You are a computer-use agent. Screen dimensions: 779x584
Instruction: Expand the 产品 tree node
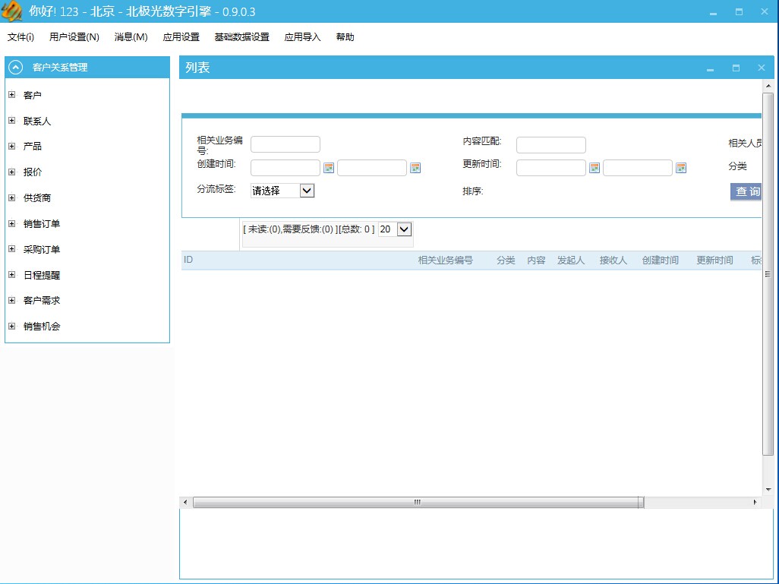pos(11,146)
